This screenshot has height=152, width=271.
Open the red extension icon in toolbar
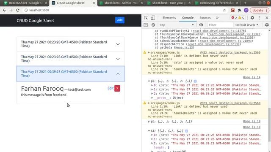(232, 10)
